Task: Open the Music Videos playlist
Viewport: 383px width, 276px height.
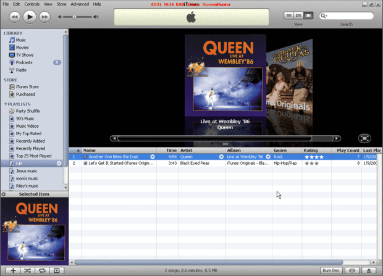Action: tap(27, 126)
